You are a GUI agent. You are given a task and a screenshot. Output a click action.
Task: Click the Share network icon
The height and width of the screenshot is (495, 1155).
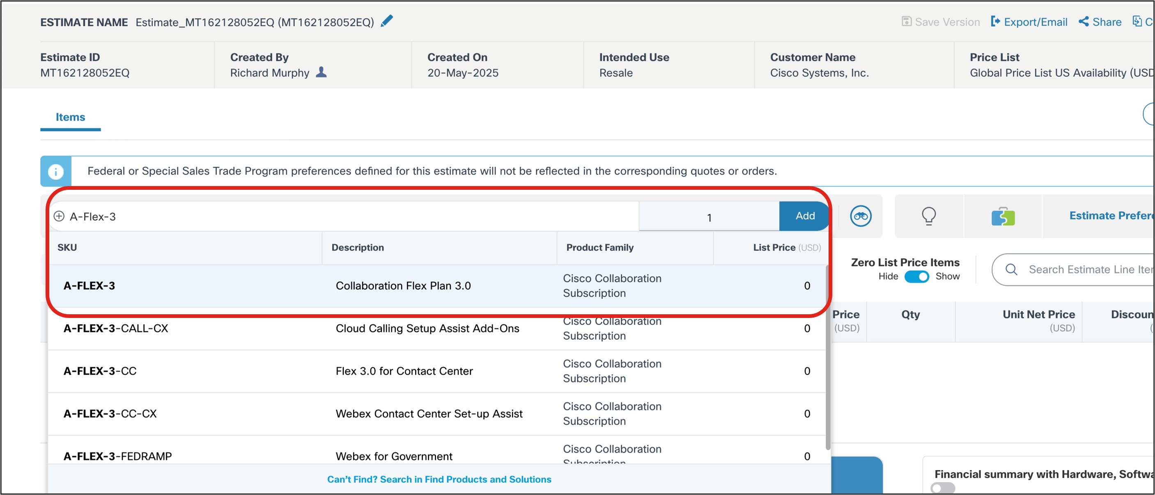[1083, 21]
